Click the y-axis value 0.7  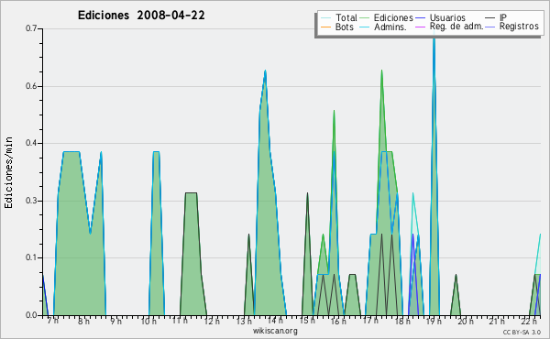31,28
